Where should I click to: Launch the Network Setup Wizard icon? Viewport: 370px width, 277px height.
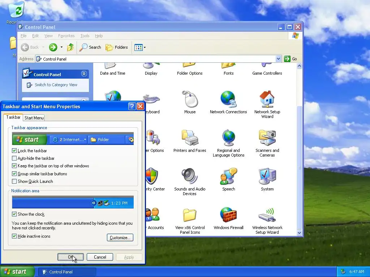tap(267, 100)
